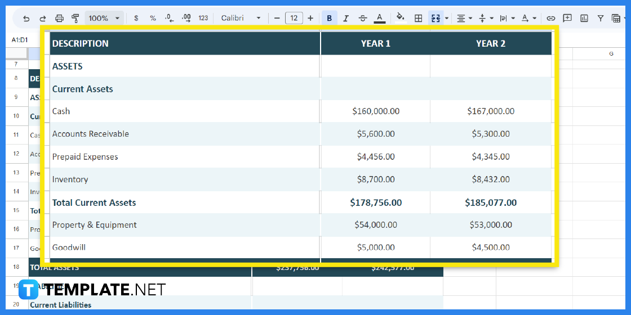Click the $53,000.00 cell

491,225
